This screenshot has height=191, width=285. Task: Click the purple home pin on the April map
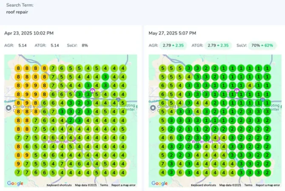point(92,90)
